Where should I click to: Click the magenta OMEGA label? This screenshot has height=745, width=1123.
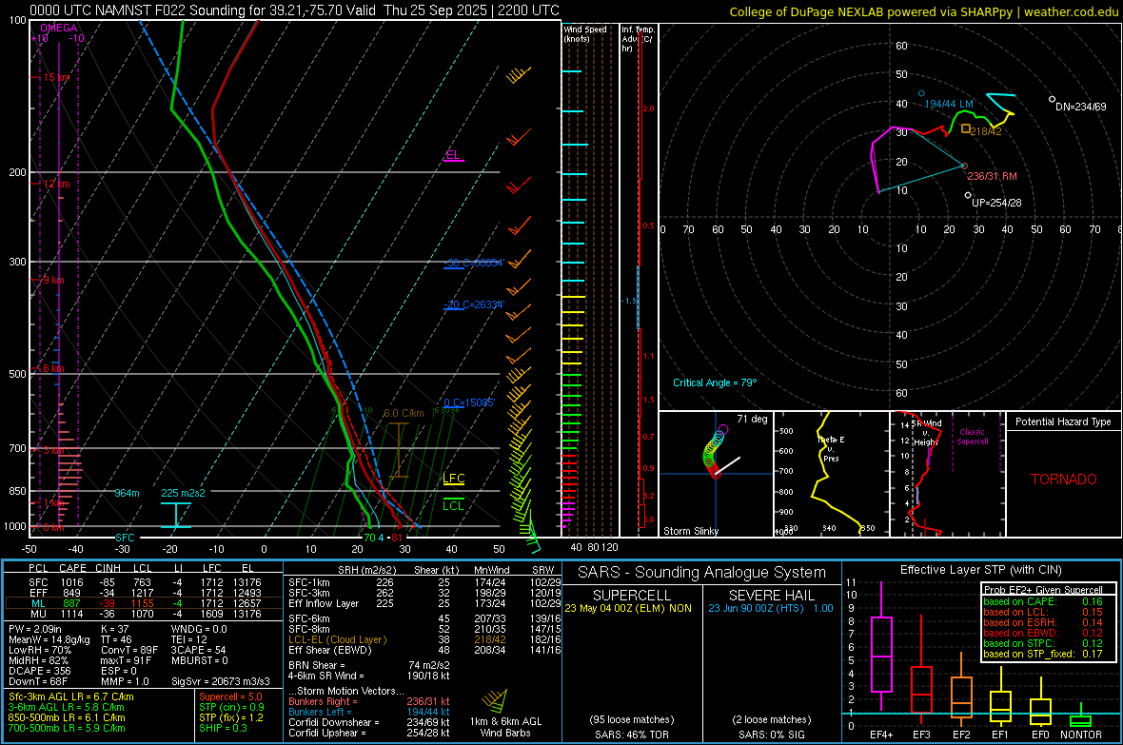pos(59,28)
